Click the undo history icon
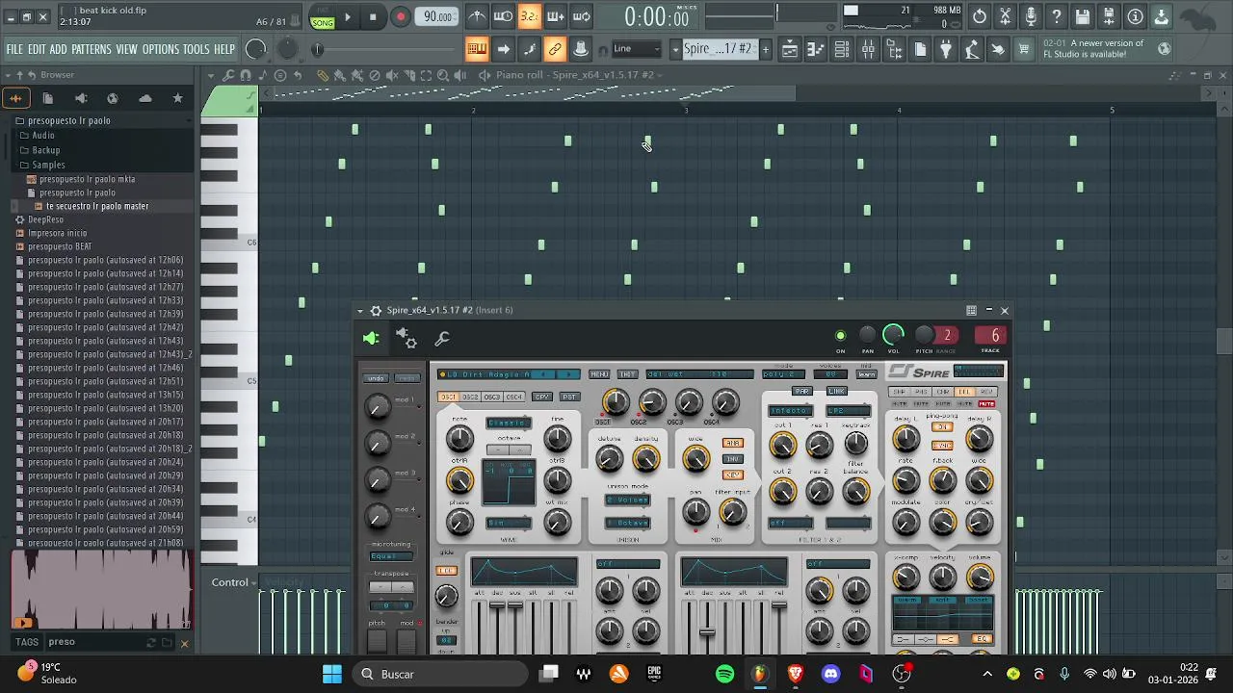Image resolution: width=1233 pixels, height=693 pixels. pos(980,16)
